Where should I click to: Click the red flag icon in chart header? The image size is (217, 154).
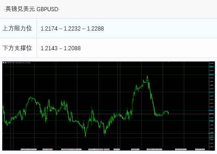(x=3, y=63)
